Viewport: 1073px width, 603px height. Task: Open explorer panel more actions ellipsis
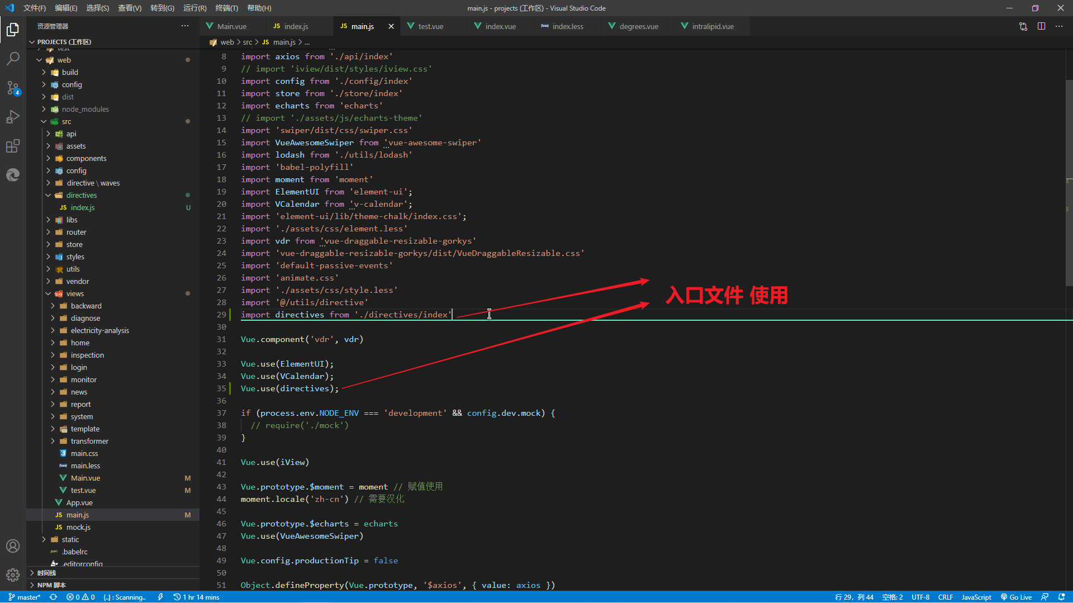185,26
